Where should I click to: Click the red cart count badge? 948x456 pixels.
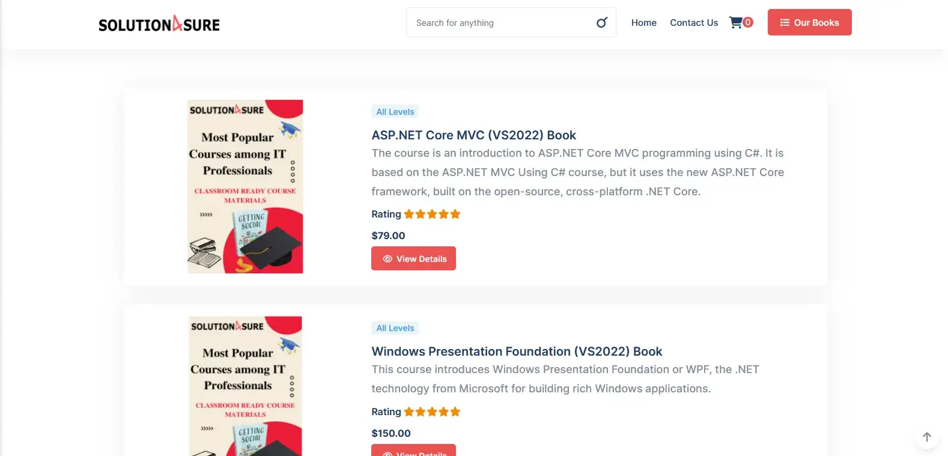748,22
